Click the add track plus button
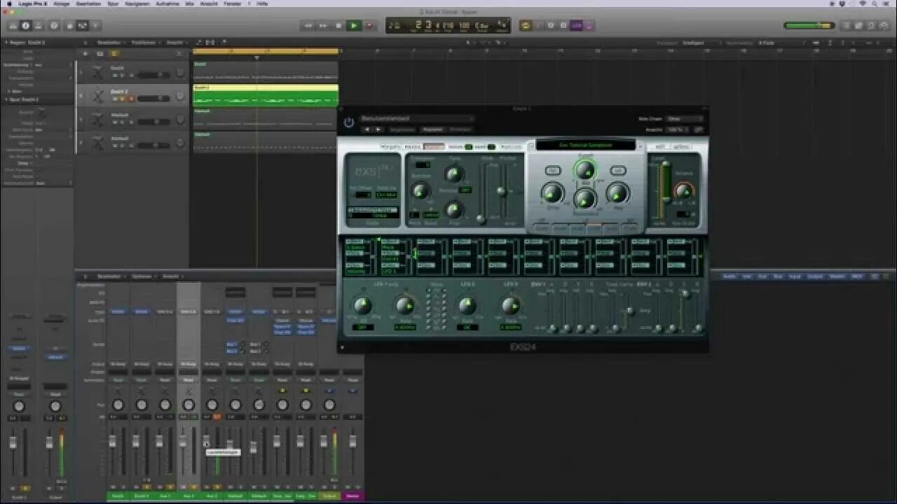Viewport: 897px width, 504px height. (85, 53)
